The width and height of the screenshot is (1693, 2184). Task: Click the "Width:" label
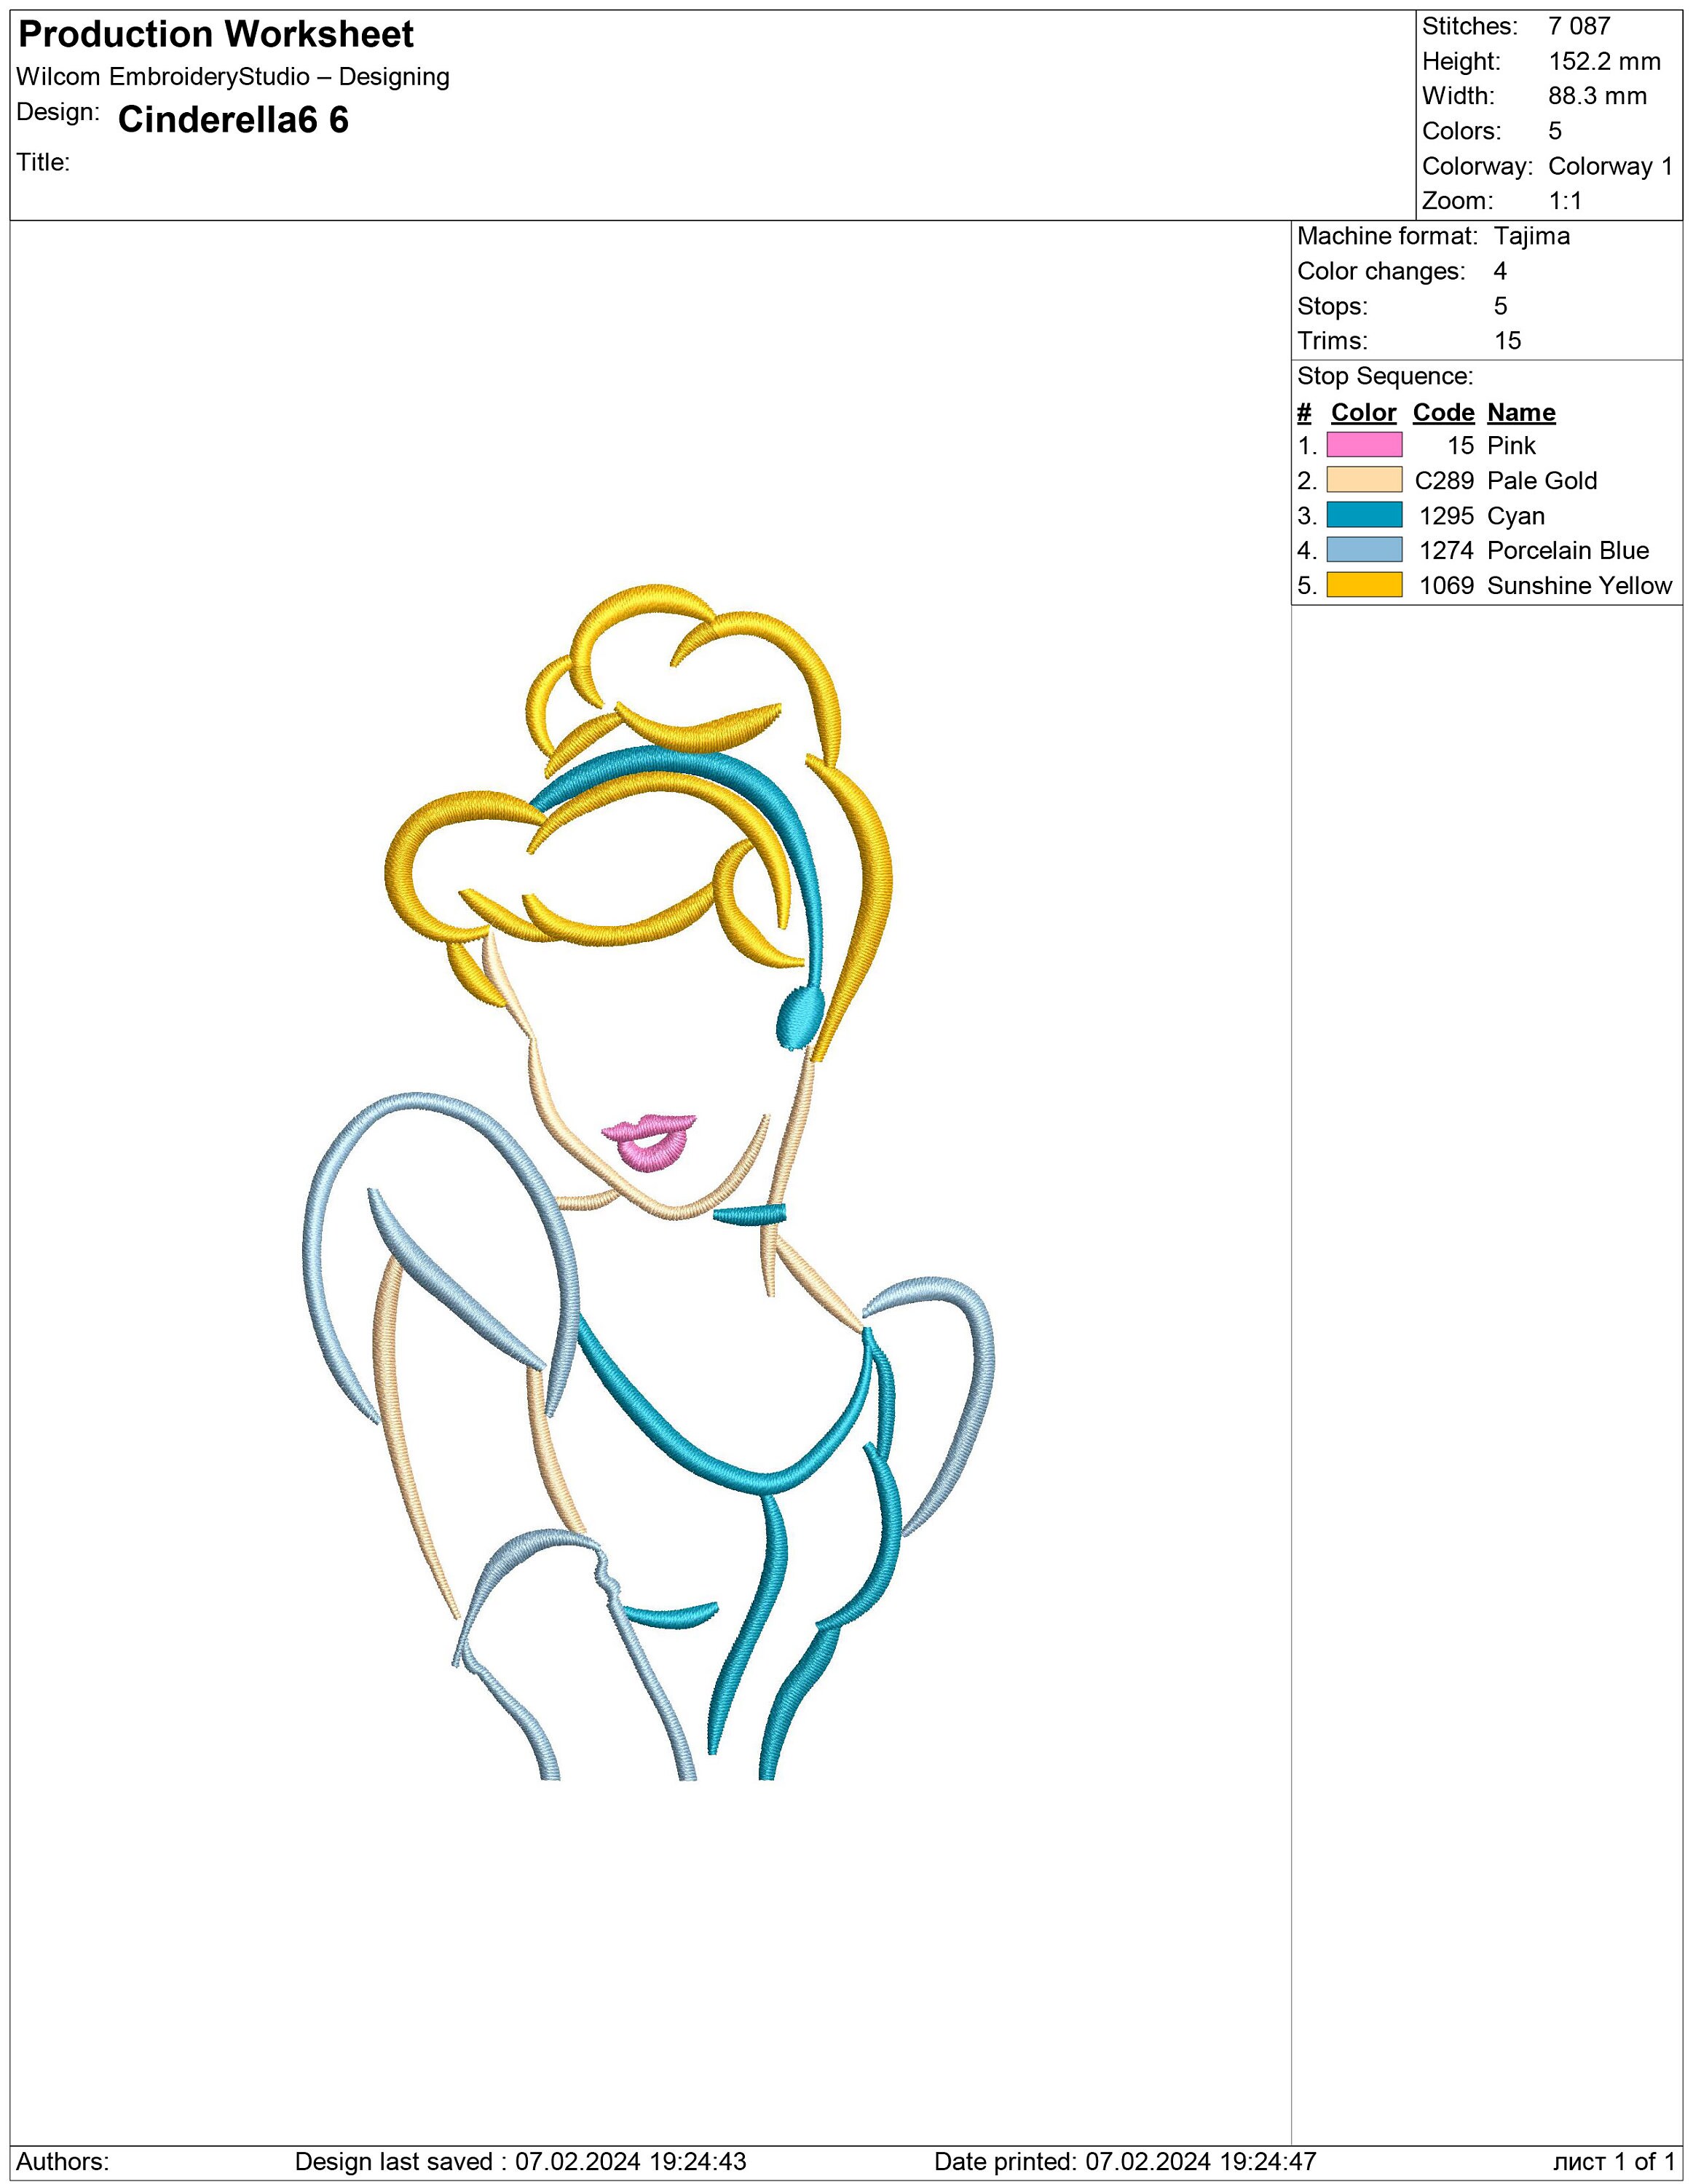click(x=1458, y=97)
